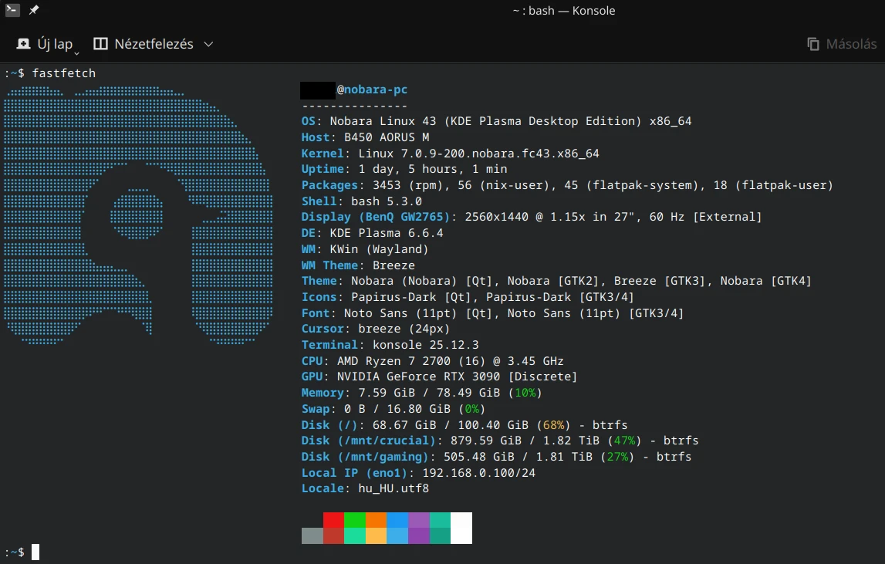Click the Font line Noto Sans (11pt)
This screenshot has height=564, width=885.
[x=493, y=312]
